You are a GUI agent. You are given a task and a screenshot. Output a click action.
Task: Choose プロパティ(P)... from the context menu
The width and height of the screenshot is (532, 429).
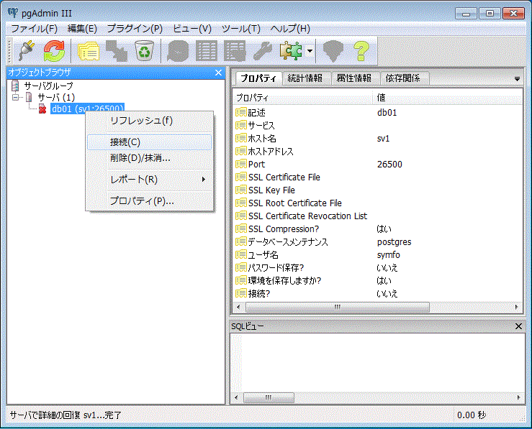pos(149,201)
